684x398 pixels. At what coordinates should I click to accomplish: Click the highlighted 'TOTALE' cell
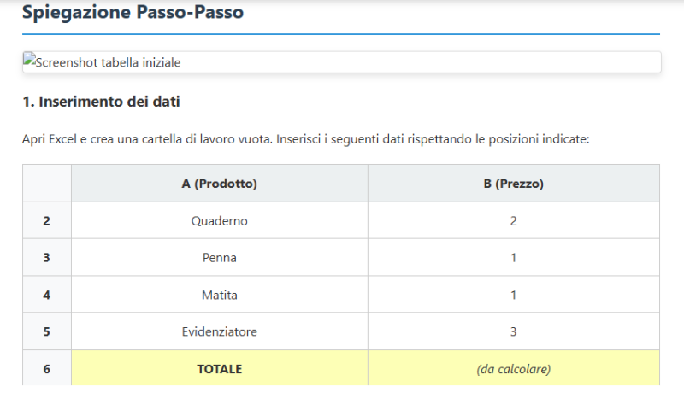tap(220, 369)
